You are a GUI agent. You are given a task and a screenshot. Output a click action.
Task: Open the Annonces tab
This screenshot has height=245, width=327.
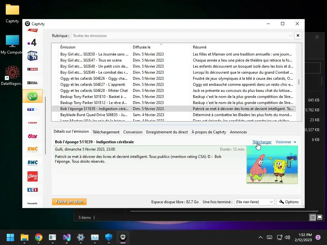[x=238, y=132]
